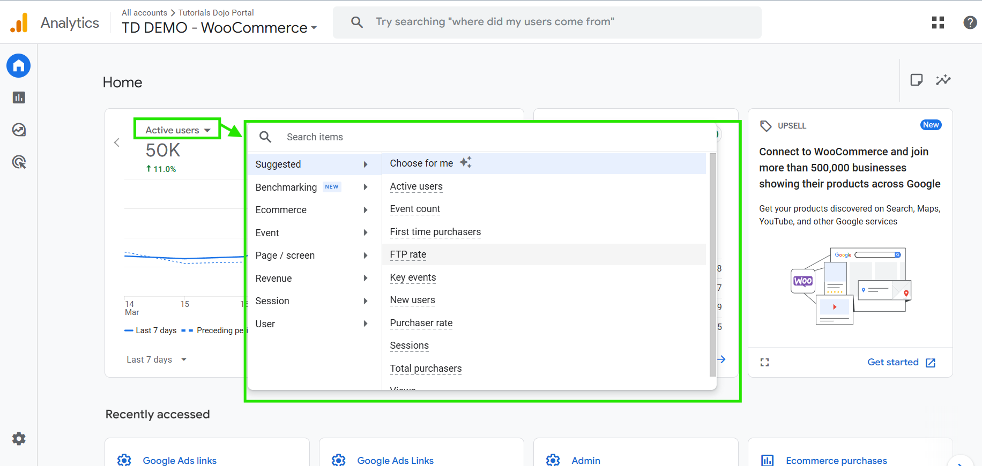The image size is (982, 466).
Task: Expand the User category
Action: 315,324
